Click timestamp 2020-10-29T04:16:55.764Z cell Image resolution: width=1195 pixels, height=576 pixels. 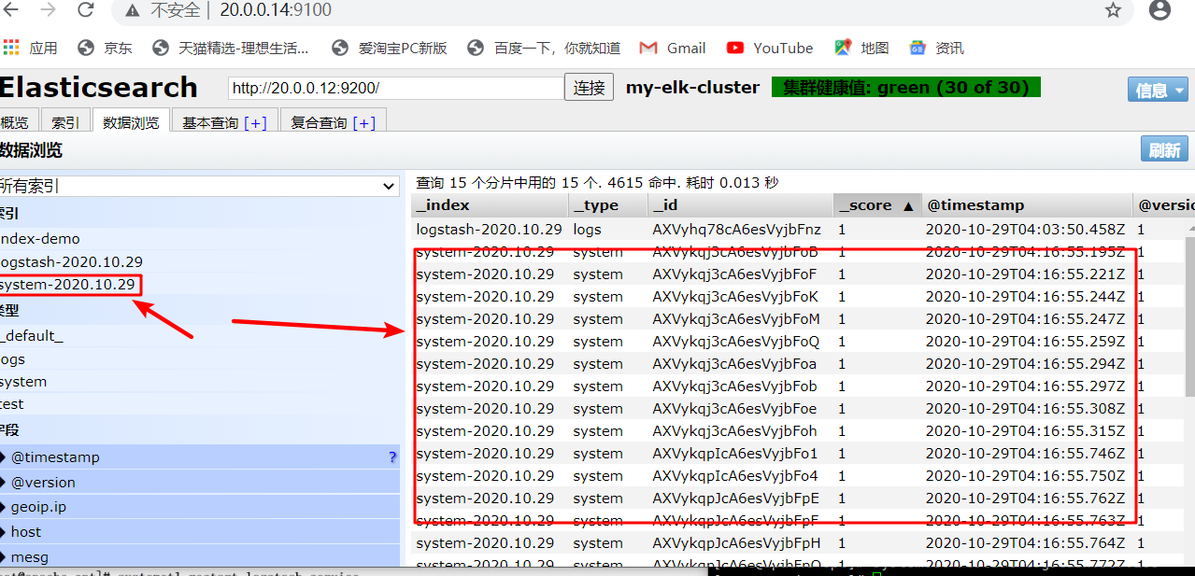1026,542
